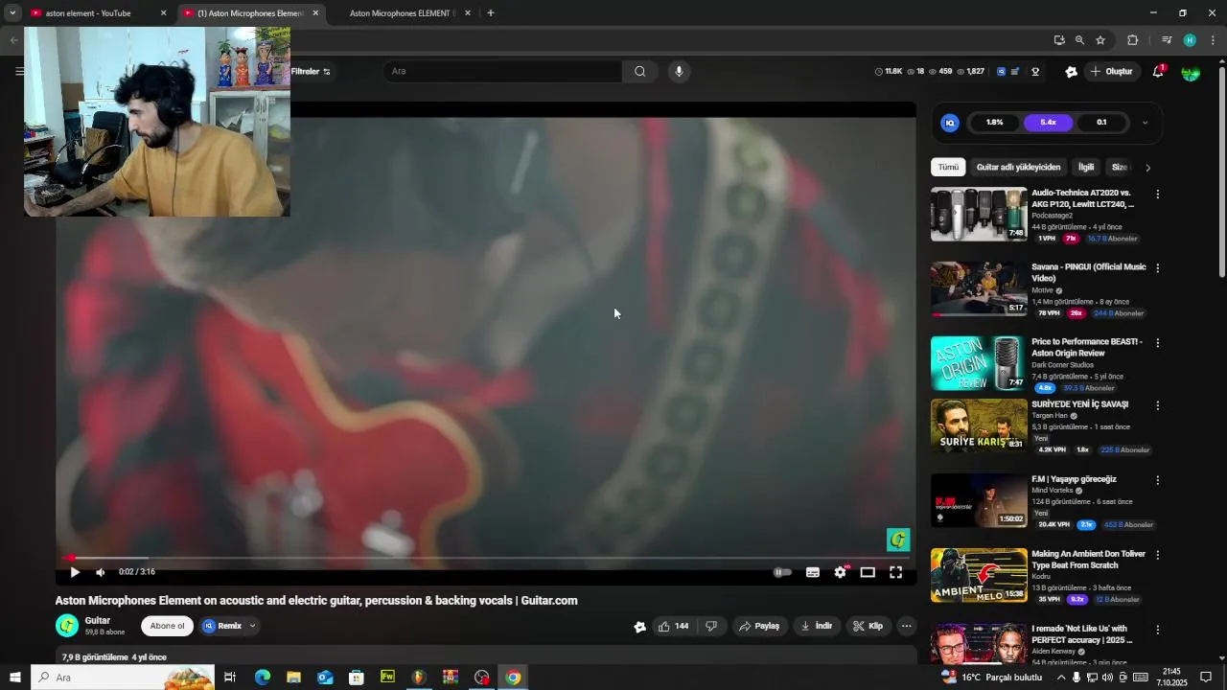This screenshot has width=1227, height=690.
Task: Open Microsoft Edge from taskbar
Action: (262, 678)
